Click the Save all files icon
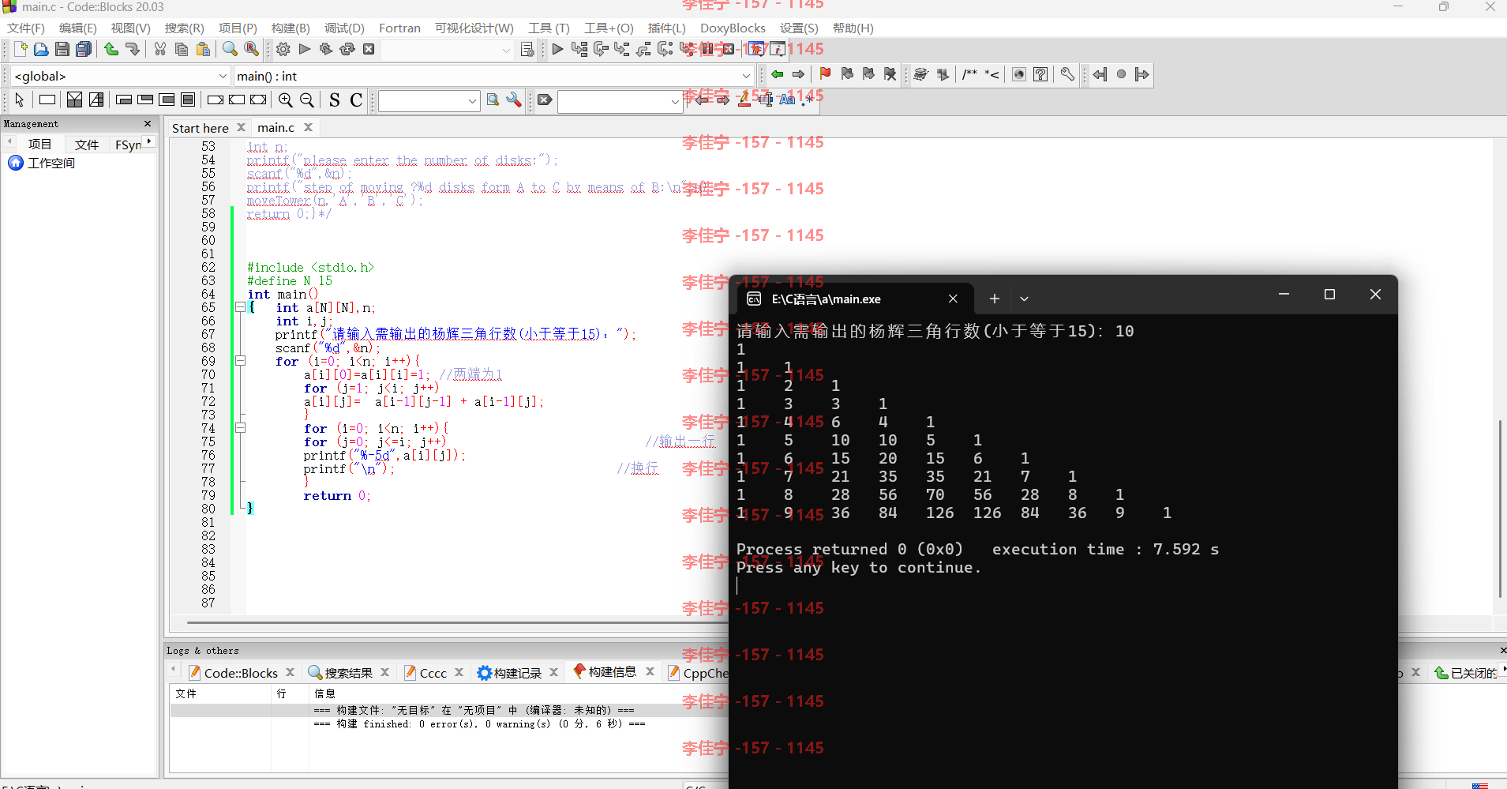1507x789 pixels. point(84,49)
